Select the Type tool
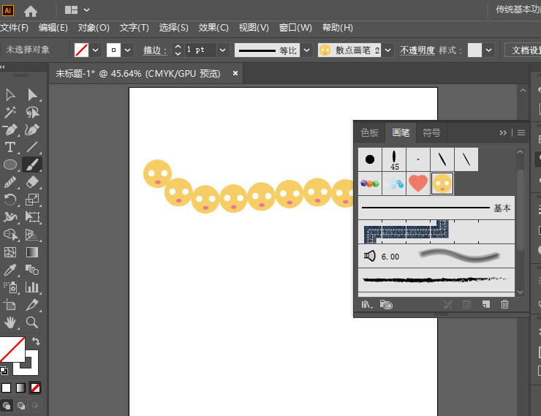This screenshot has height=416, width=541. pos(10,148)
